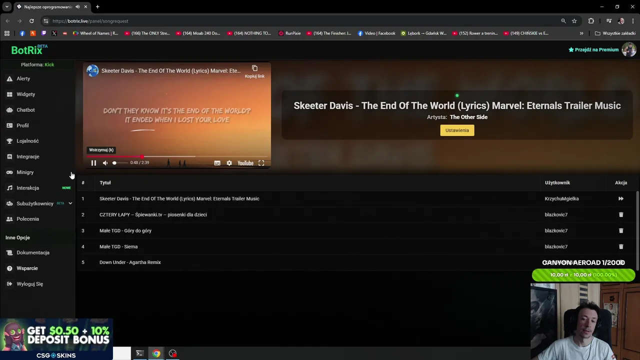Screen dimensions: 640x360
Task: Delete Małe TGD - Góry do góry song
Action: (621, 230)
